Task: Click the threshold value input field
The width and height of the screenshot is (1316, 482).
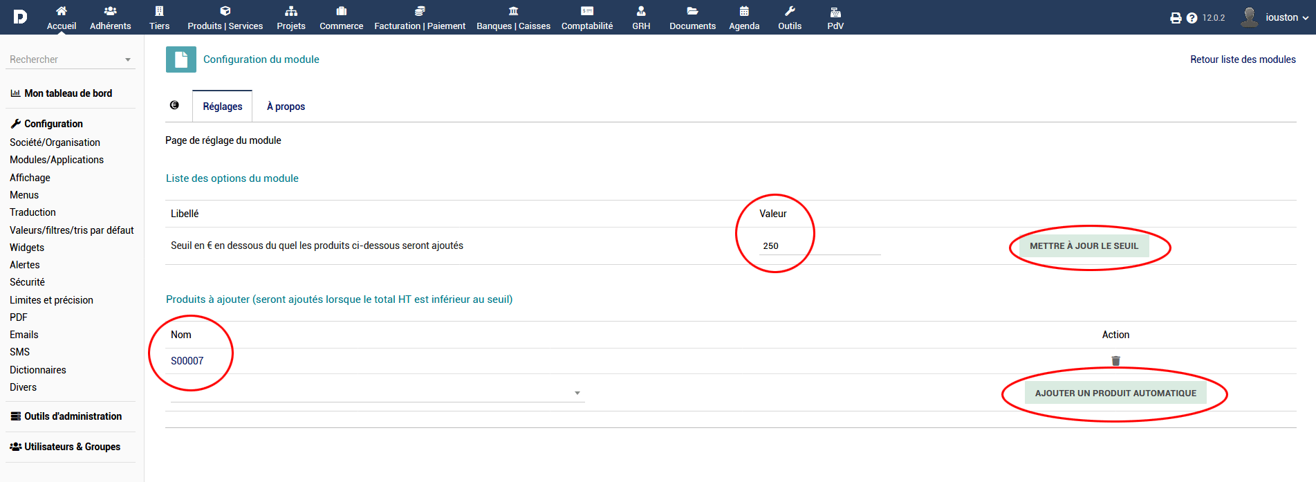Action: (x=819, y=246)
